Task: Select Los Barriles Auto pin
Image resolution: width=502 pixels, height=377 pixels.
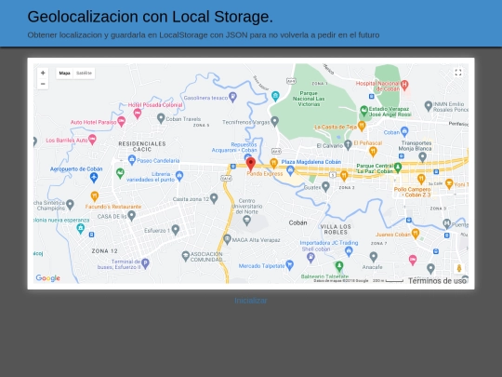Action: [x=92, y=140]
